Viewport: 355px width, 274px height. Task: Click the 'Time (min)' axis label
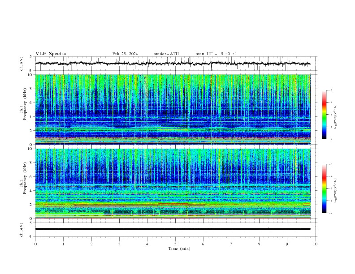pyautogui.click(x=179, y=248)
